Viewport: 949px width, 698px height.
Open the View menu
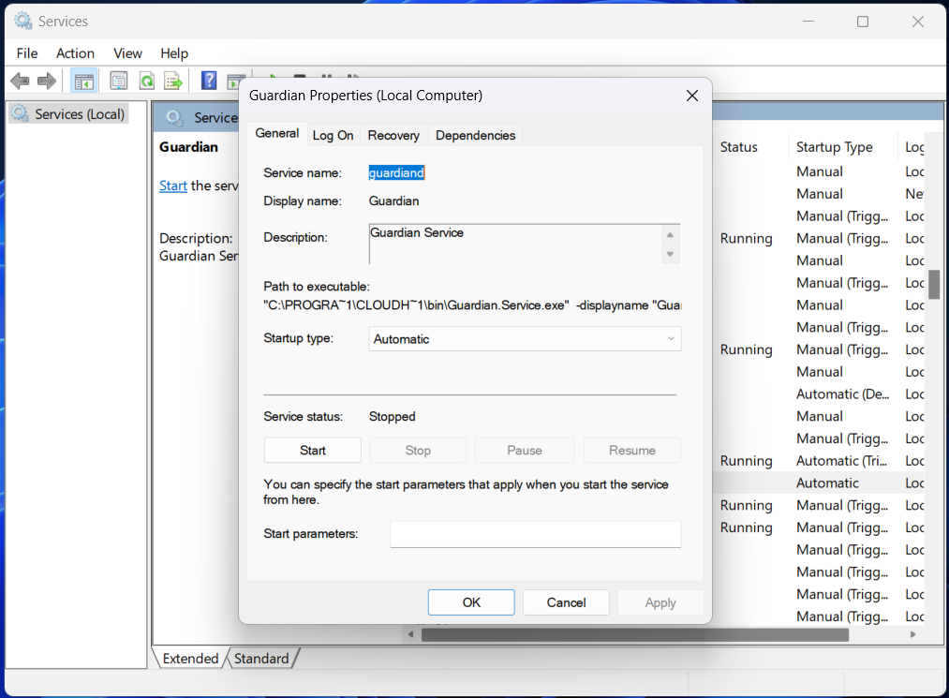(x=127, y=53)
